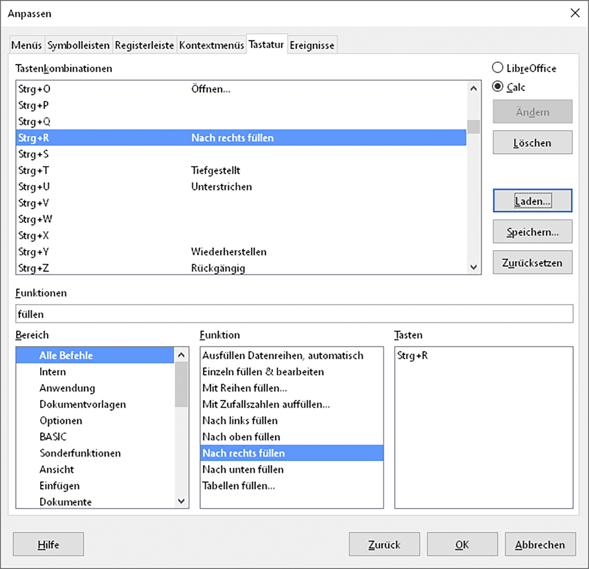Select the Strg+P shortcut row
This screenshot has width=589, height=569.
tap(241, 105)
